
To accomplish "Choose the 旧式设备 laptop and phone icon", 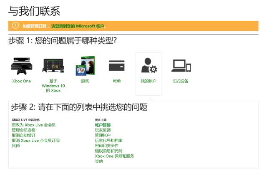I will point(181,66).
